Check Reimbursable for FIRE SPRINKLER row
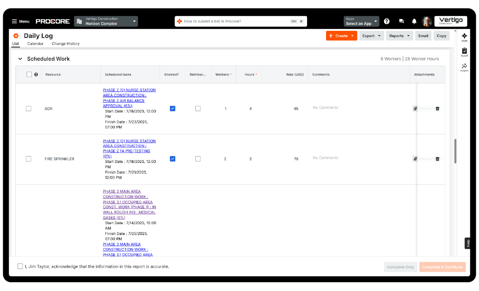This screenshot has height=291, width=479. (198, 159)
